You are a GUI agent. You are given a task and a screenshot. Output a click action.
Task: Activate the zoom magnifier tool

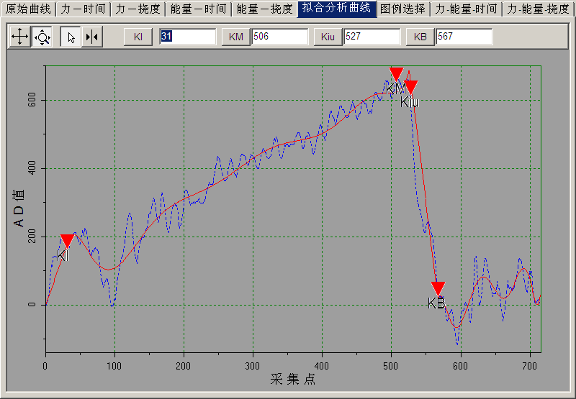tap(42, 37)
